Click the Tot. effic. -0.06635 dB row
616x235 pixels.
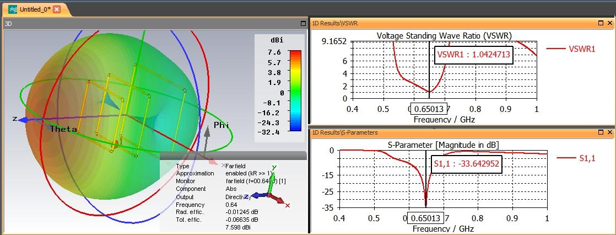point(217,220)
